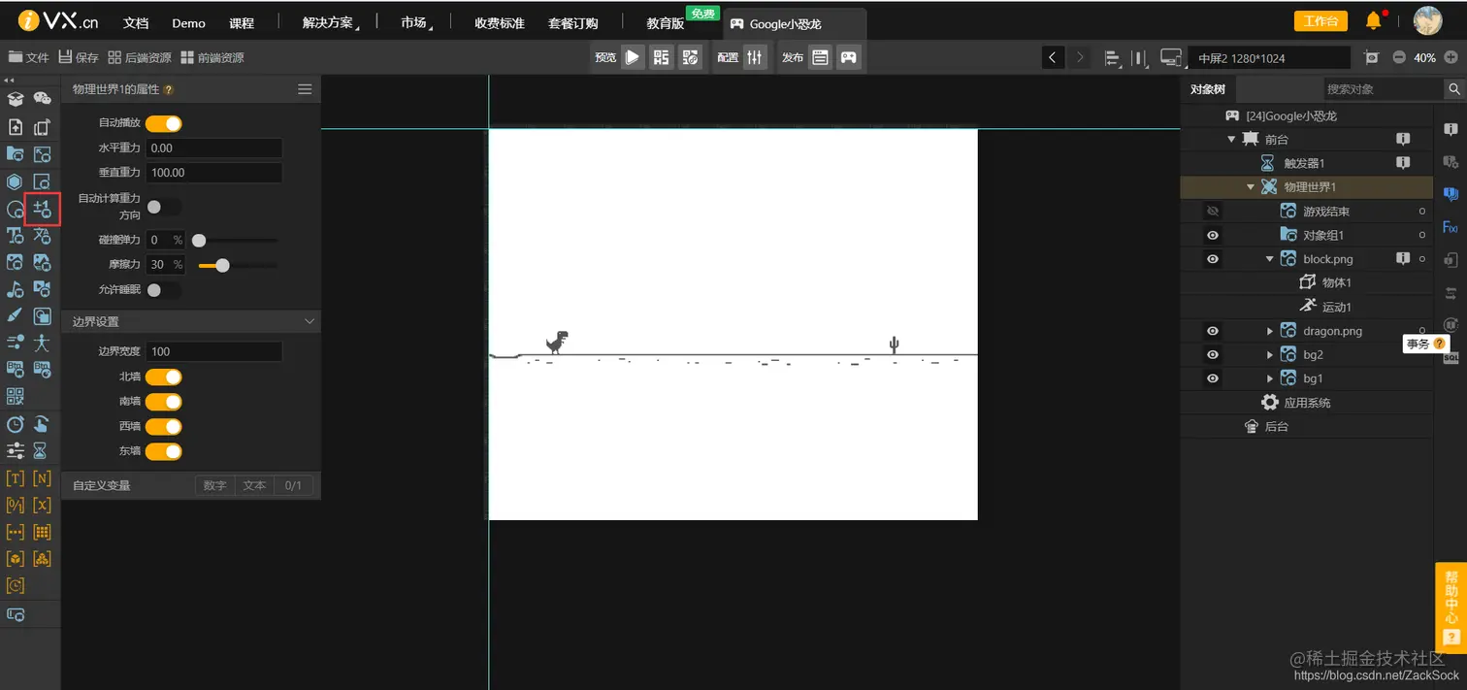Click the 搜索对象 search field
The width and height of the screenshot is (1467, 690).
coord(1384,89)
